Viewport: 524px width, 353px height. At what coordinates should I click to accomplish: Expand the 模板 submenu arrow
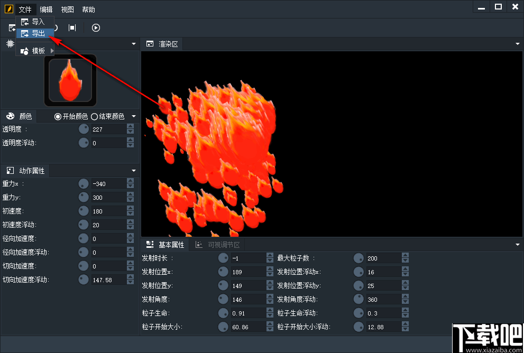point(52,51)
